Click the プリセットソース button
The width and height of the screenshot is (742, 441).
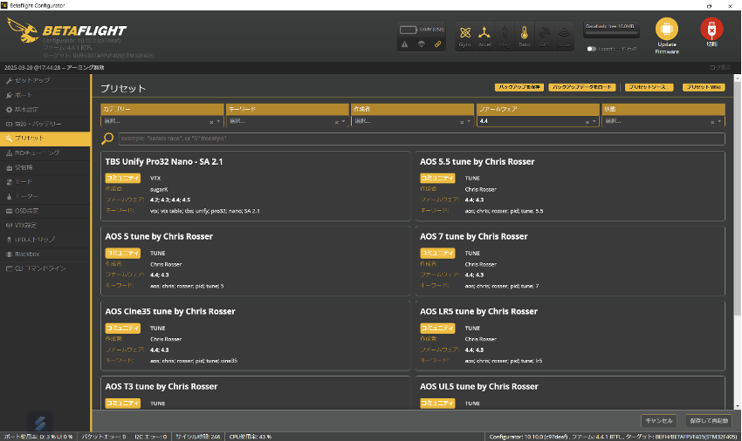click(x=649, y=87)
